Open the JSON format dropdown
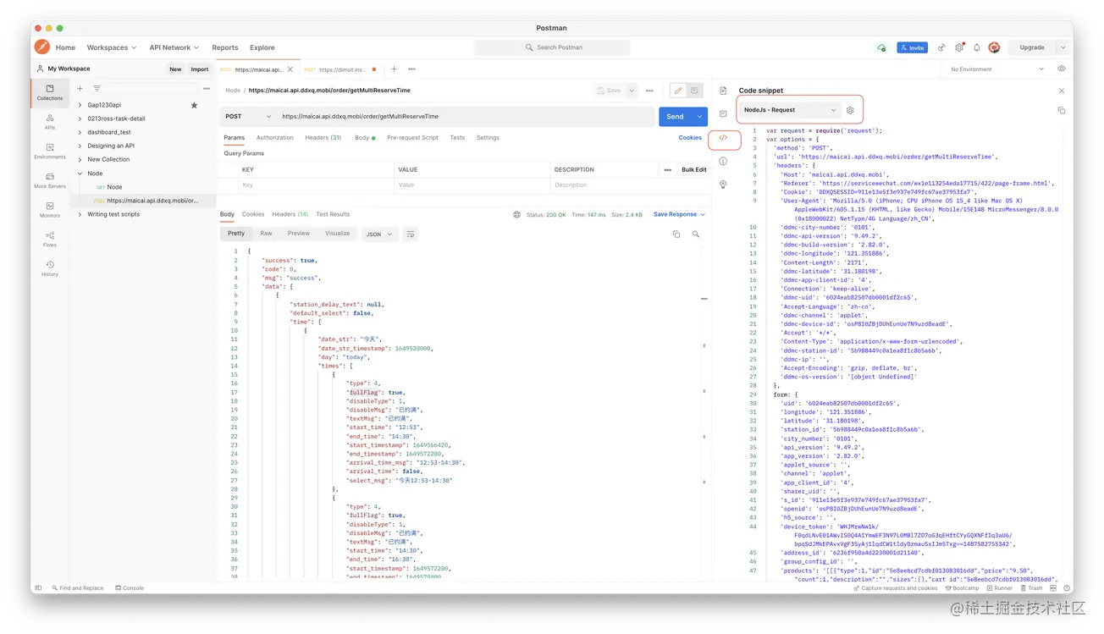Screen dimensions: 1104x634 click(x=378, y=234)
